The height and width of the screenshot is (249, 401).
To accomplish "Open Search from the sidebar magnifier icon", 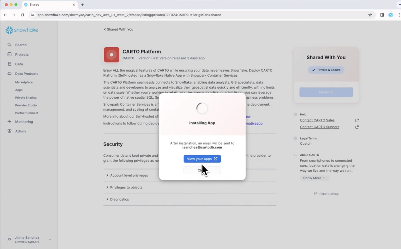I will point(9,45).
